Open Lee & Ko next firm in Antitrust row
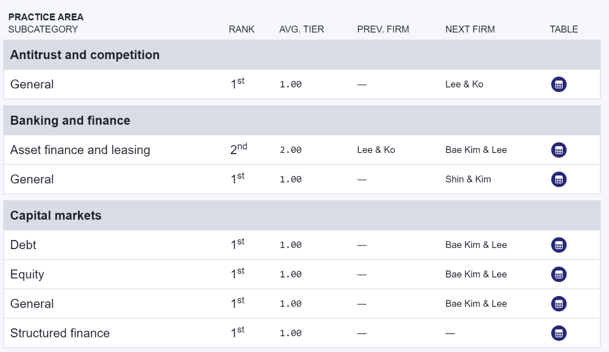Viewport: 609px width, 352px height. coord(464,84)
